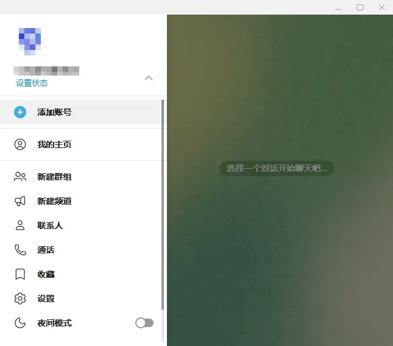Open 设置 settings entry
Viewport: 393px width, 346px height.
coord(80,298)
